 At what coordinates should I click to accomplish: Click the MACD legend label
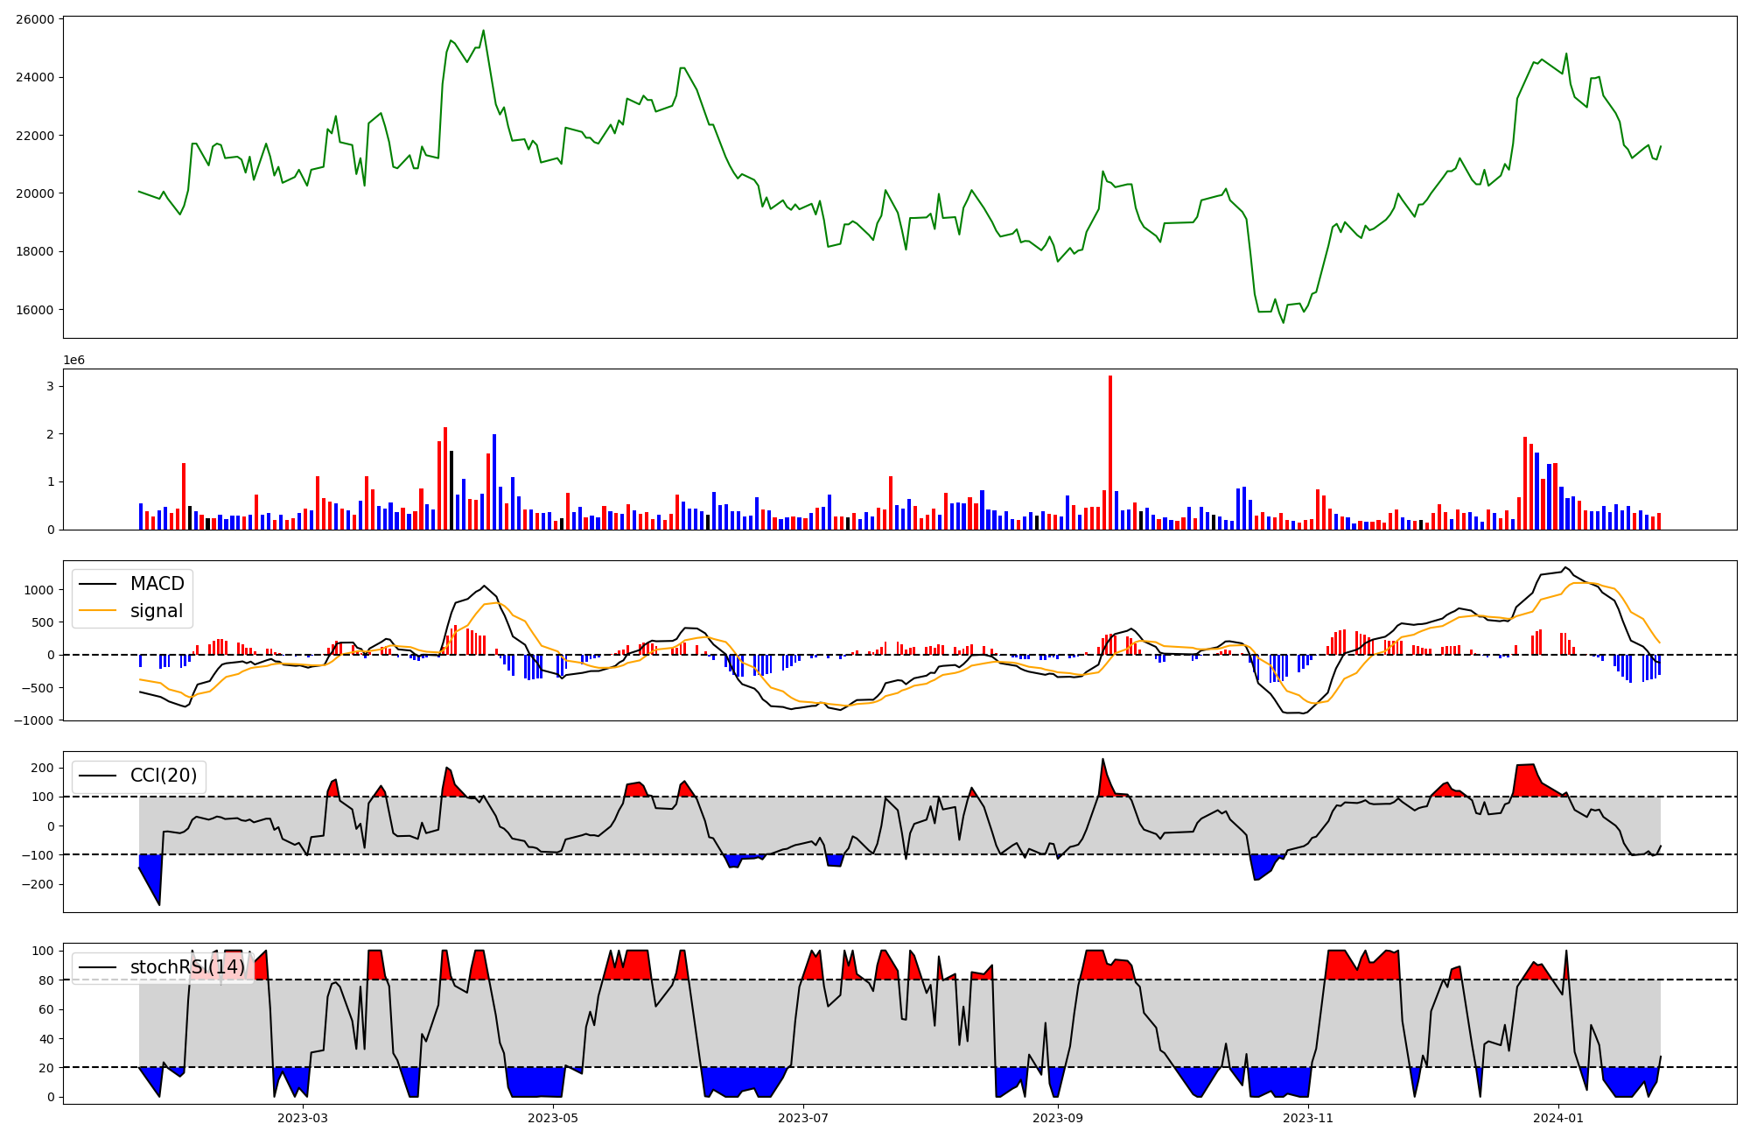[157, 584]
